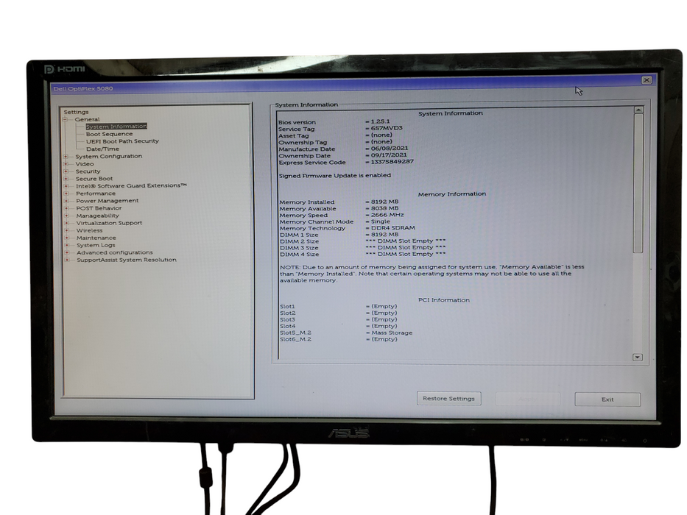Screen dimensions: 687x515
Task: Click the Express Service Code value
Action: pos(392,162)
